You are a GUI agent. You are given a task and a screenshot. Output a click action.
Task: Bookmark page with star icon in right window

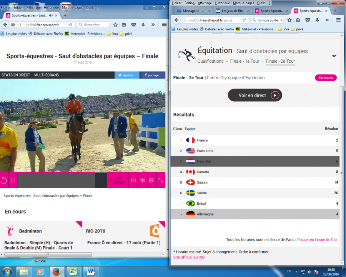click(289, 20)
